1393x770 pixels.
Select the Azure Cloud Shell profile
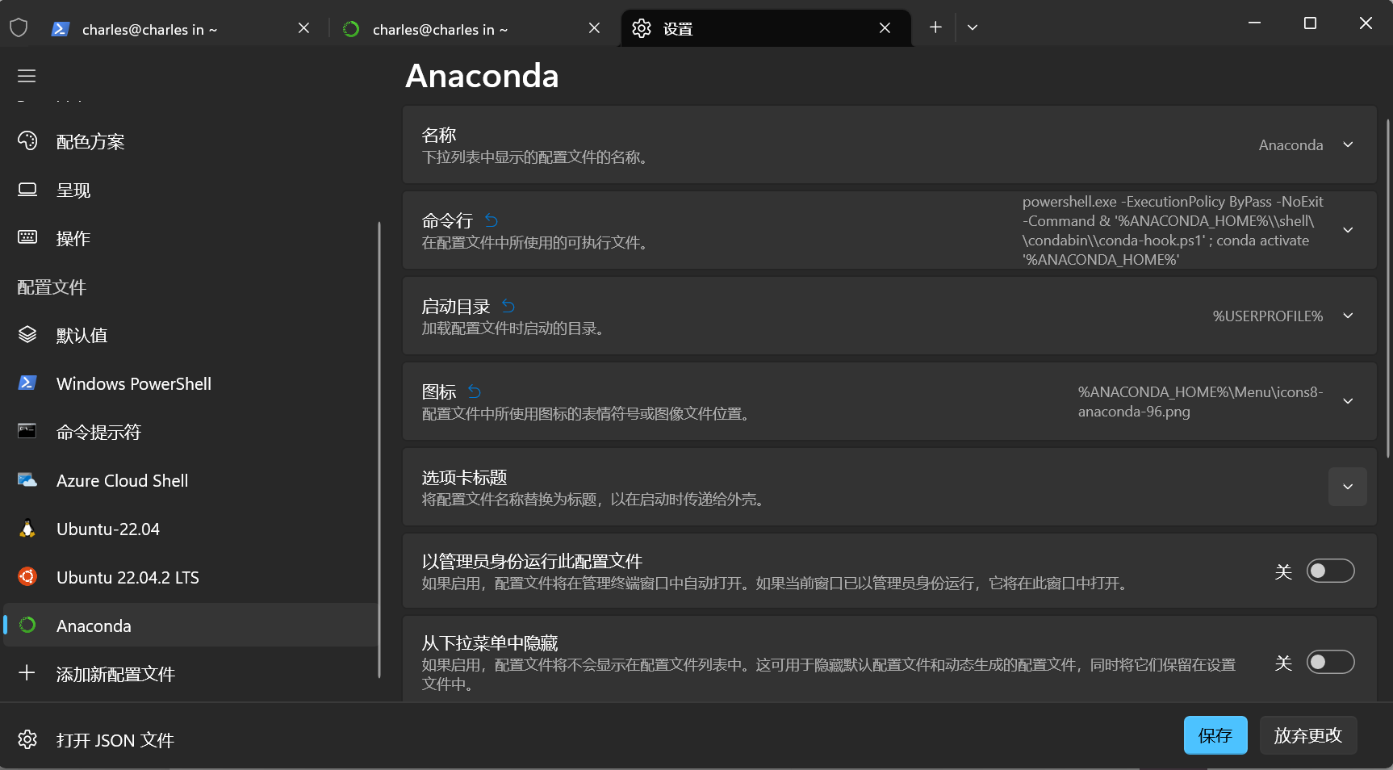[x=121, y=480]
